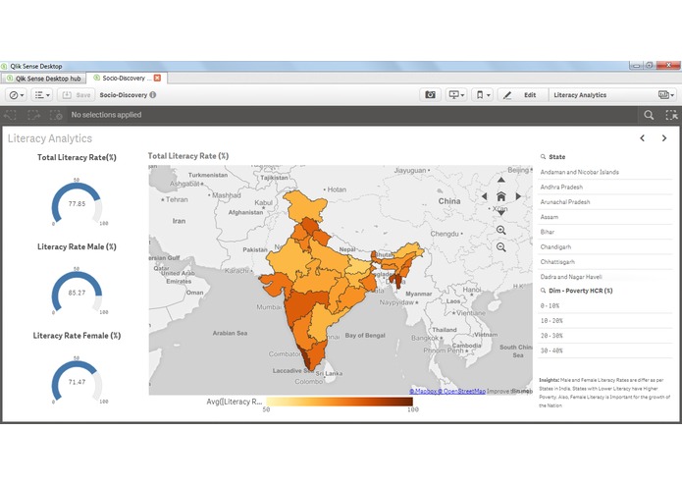Select Andhra Pradesh in State list

(605, 188)
